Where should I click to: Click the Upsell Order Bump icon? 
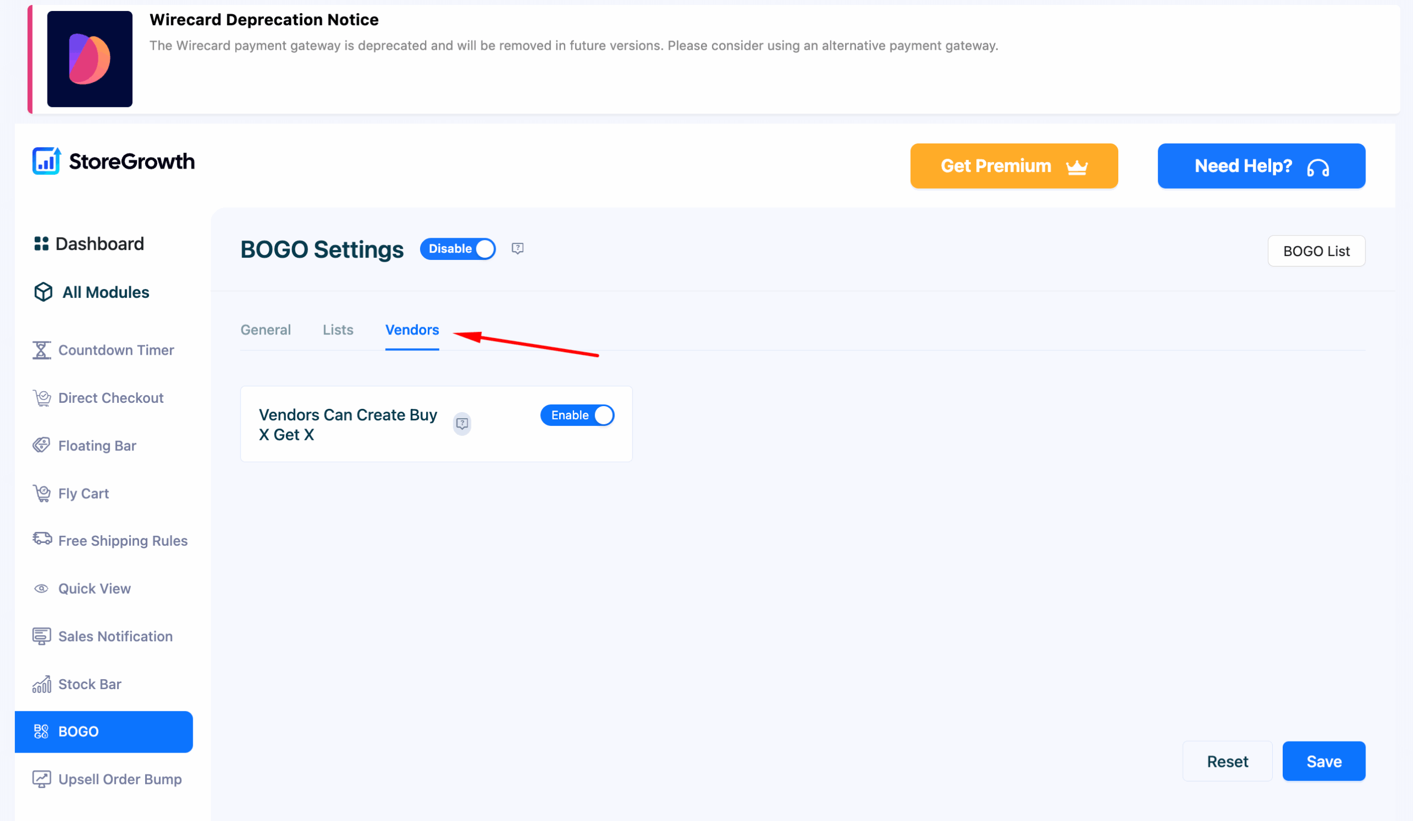tap(41, 780)
